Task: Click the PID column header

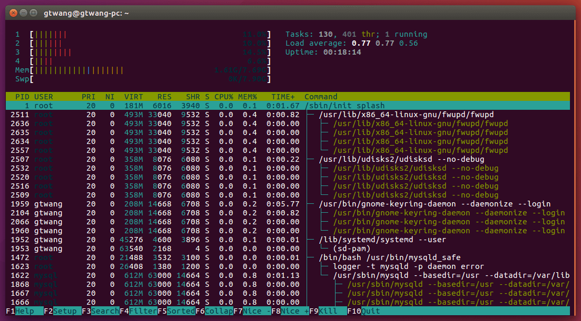Action: [x=22, y=97]
